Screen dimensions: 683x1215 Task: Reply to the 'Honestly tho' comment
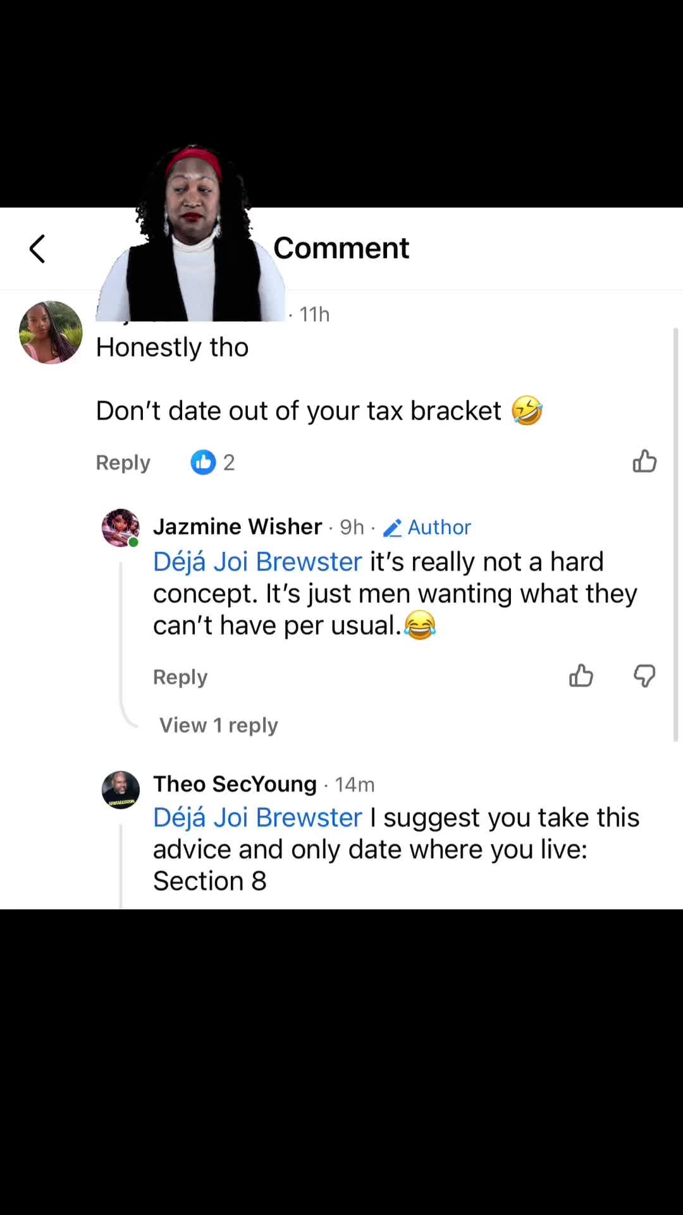tap(123, 463)
